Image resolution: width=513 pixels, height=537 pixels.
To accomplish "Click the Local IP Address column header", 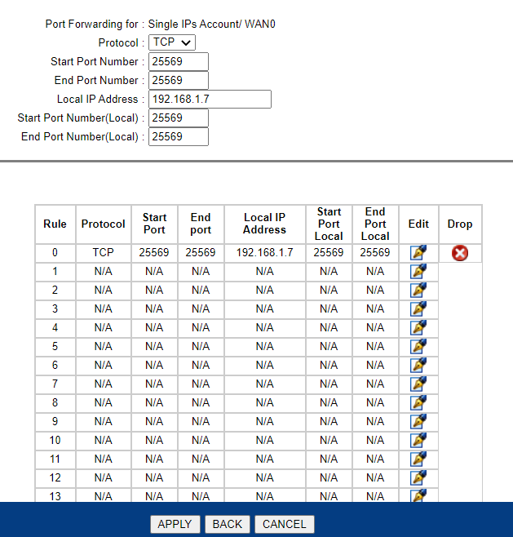I will coord(265,224).
